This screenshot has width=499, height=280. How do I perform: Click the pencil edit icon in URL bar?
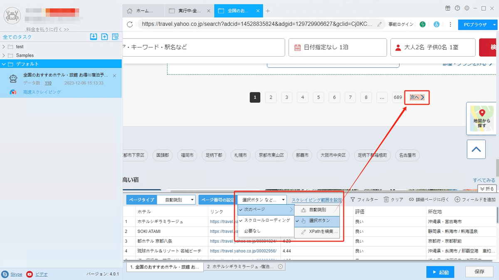pos(379,24)
